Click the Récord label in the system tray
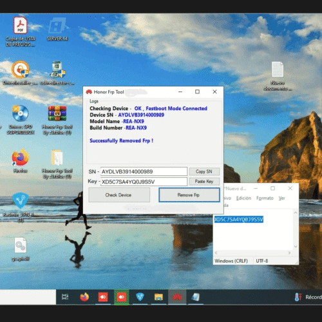Screen dimensions: 322x322 coord(314,297)
